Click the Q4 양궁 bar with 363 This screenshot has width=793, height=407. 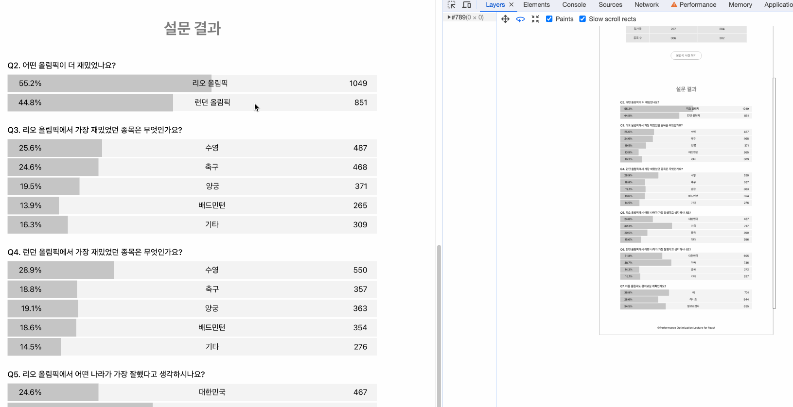192,308
